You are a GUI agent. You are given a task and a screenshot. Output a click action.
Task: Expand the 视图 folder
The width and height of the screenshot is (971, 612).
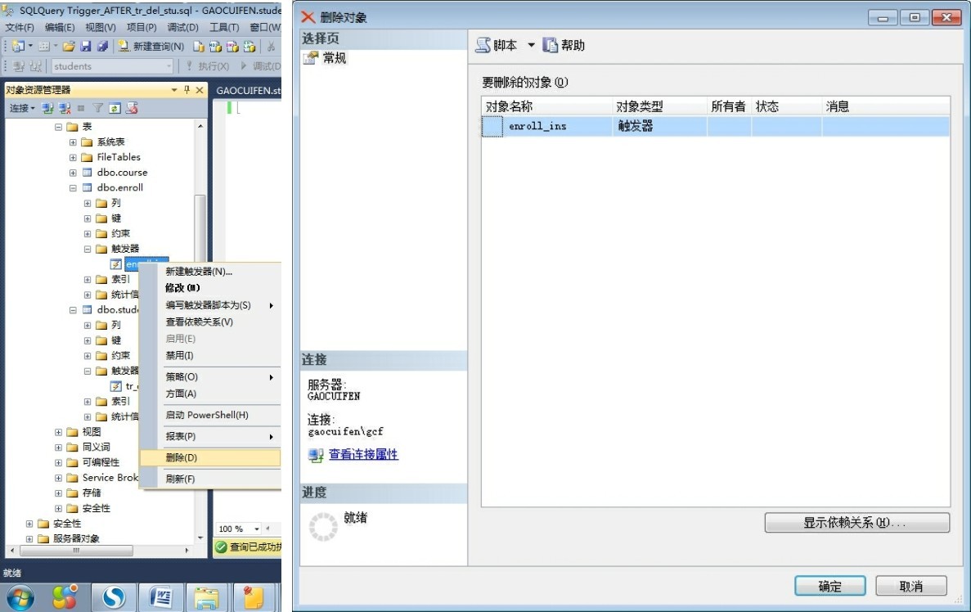click(x=58, y=432)
